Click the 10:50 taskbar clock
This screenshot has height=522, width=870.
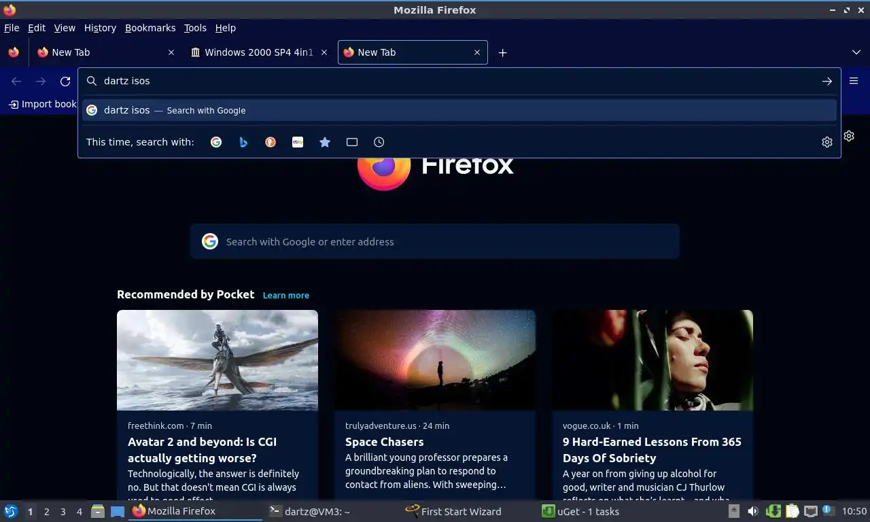tap(854, 511)
